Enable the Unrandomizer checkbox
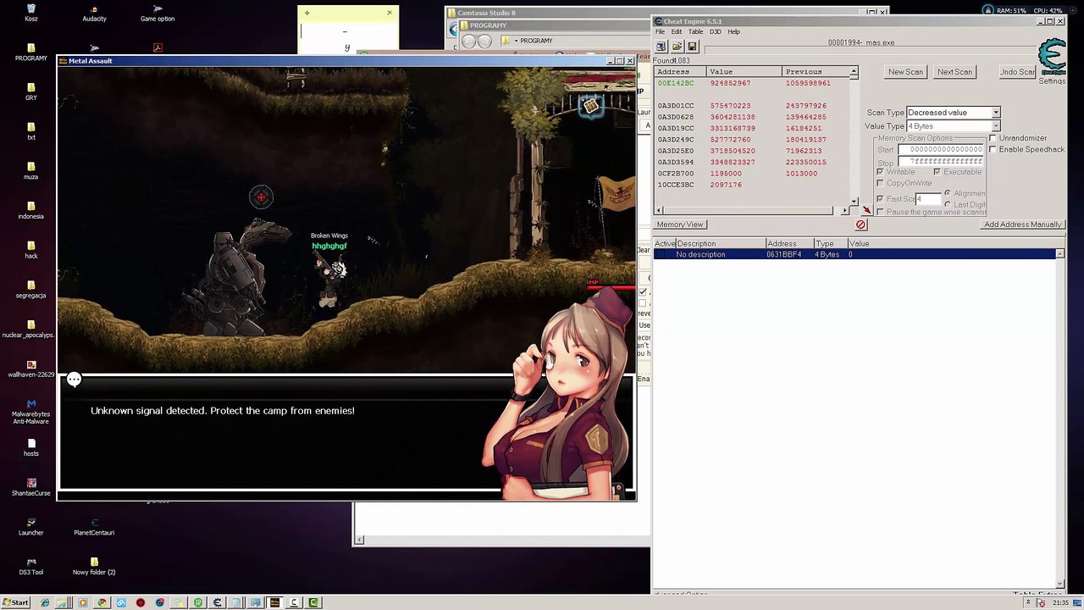This screenshot has width=1084, height=610. point(993,138)
